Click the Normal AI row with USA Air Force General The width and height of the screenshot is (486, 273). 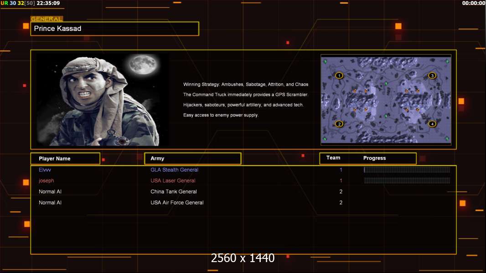(x=243, y=202)
